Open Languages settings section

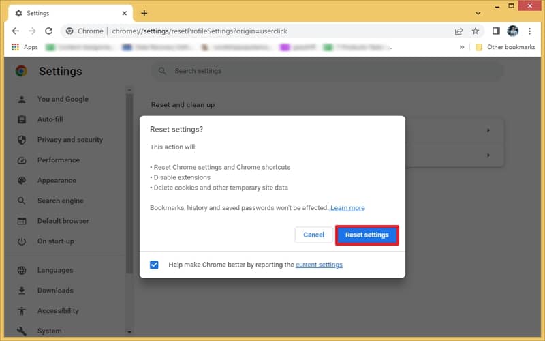[x=55, y=270]
